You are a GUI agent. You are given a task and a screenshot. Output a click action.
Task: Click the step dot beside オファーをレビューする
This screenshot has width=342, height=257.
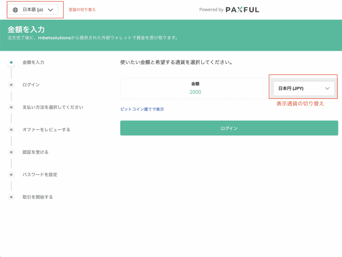tap(11, 130)
